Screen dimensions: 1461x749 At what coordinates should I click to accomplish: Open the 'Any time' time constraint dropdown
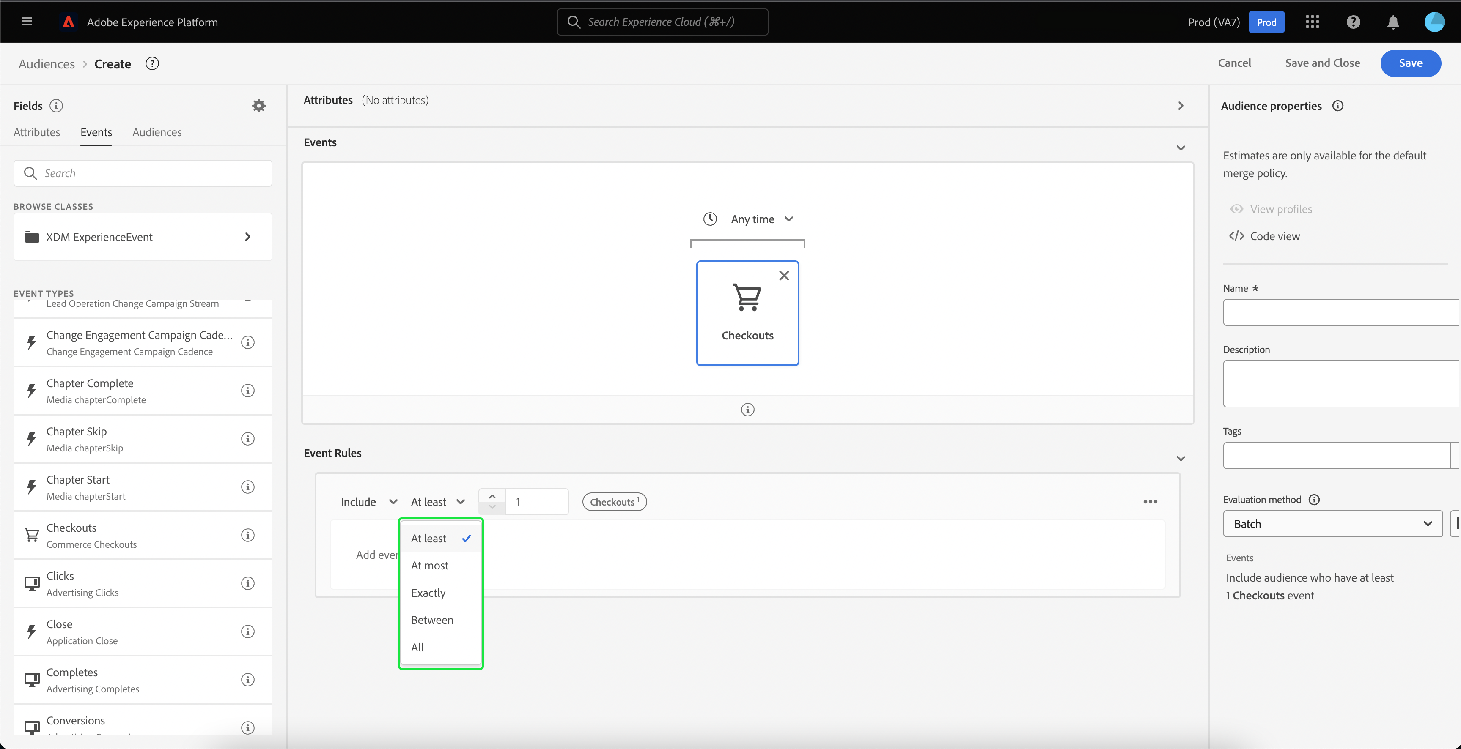(752, 219)
